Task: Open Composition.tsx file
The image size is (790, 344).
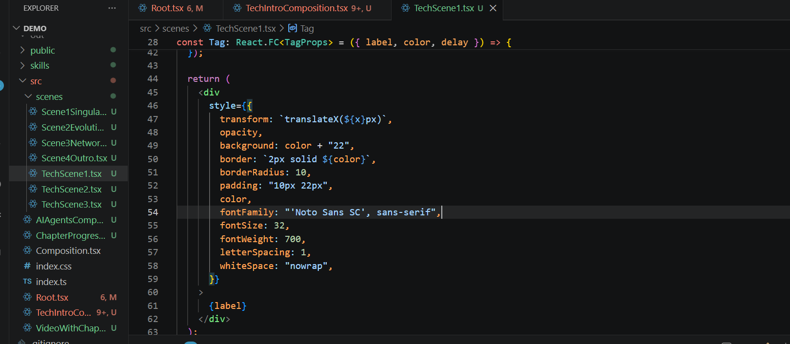Action: click(68, 250)
